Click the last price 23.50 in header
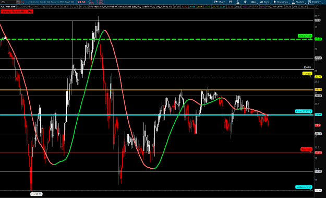Screen dimensions: 326x198 81,2
